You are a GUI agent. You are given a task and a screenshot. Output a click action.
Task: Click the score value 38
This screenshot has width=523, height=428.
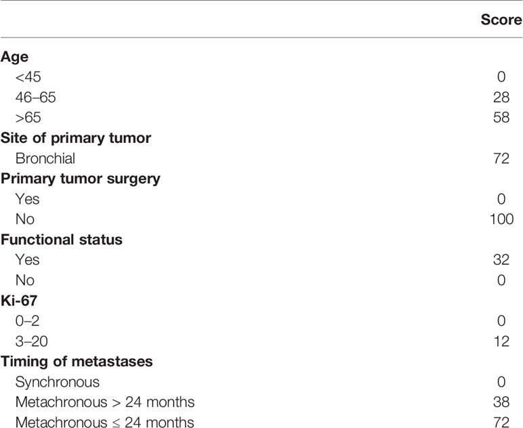point(501,402)
